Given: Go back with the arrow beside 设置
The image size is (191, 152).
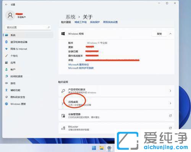Looking at the screenshot, I should (6, 5).
